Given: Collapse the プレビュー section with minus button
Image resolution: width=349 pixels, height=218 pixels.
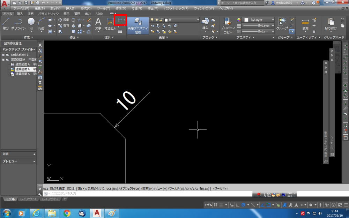Looking at the screenshot, I should pos(34,161).
